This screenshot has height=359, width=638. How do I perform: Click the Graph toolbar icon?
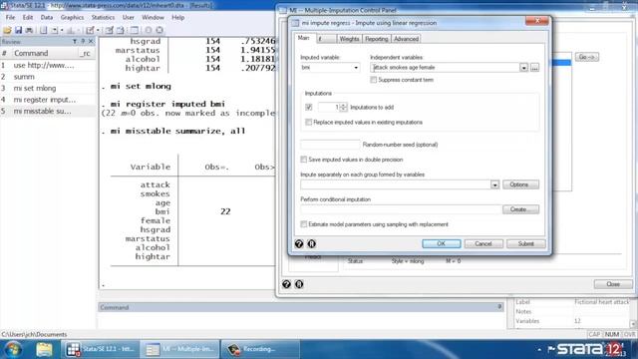pos(71,30)
